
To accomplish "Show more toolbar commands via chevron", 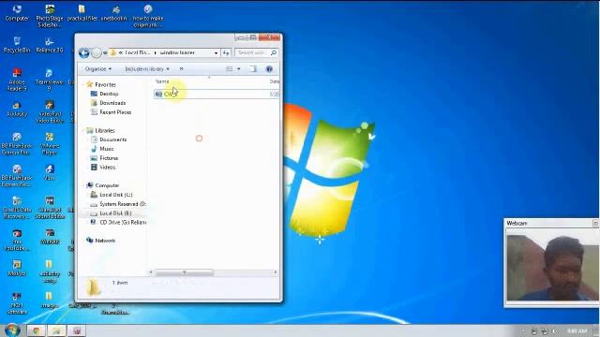I will 181,69.
